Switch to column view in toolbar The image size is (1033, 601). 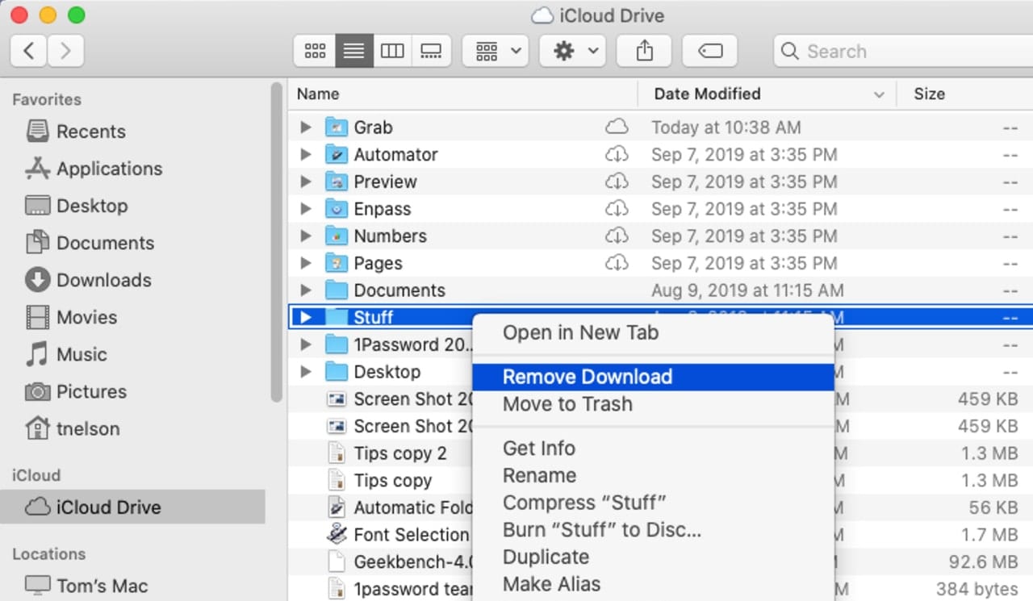click(x=392, y=52)
